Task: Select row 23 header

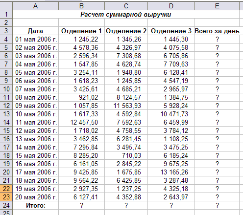Action: (6, 197)
